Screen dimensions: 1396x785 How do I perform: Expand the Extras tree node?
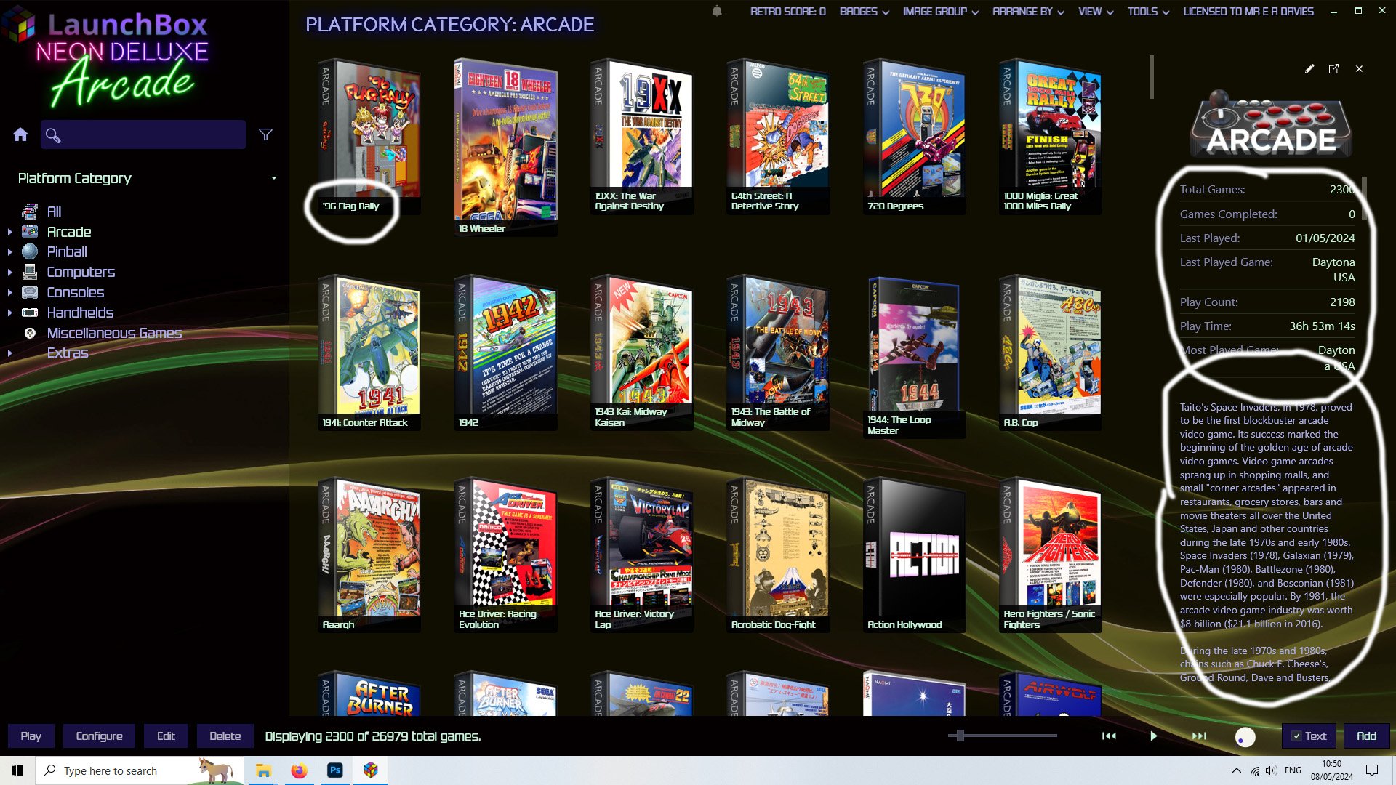click(x=9, y=353)
